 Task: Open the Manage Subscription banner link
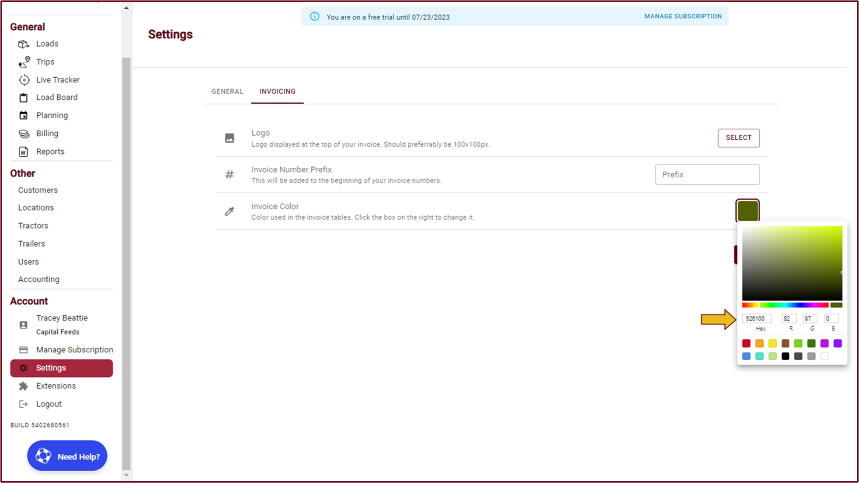(683, 17)
